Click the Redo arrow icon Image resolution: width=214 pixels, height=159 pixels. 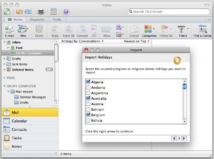click(x=28, y=12)
